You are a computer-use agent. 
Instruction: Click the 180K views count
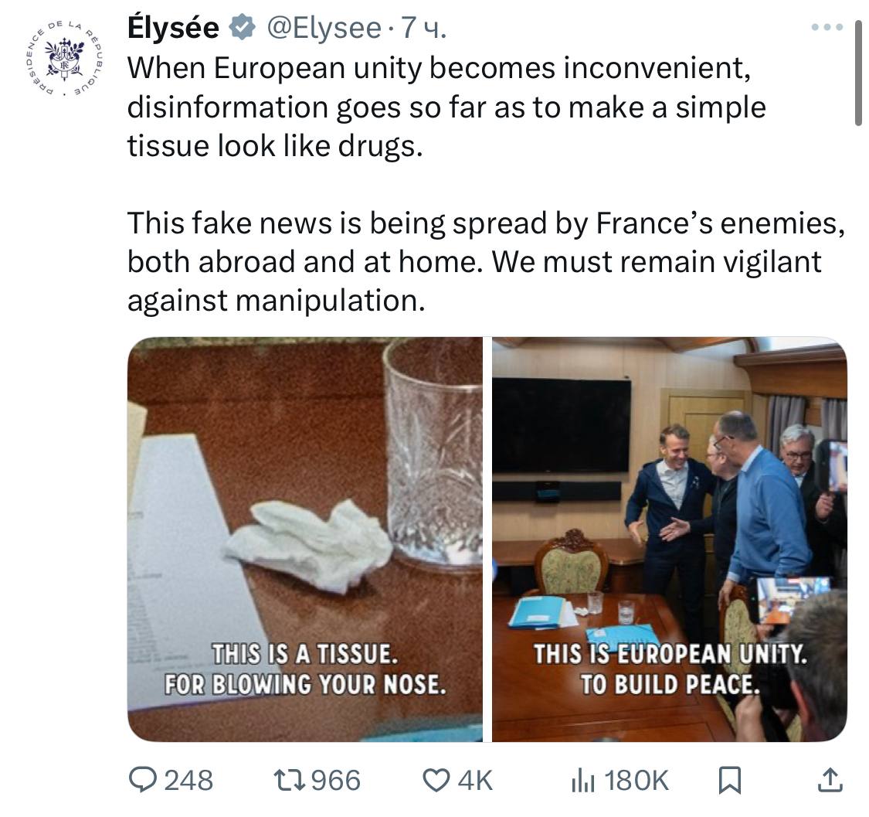(636, 780)
